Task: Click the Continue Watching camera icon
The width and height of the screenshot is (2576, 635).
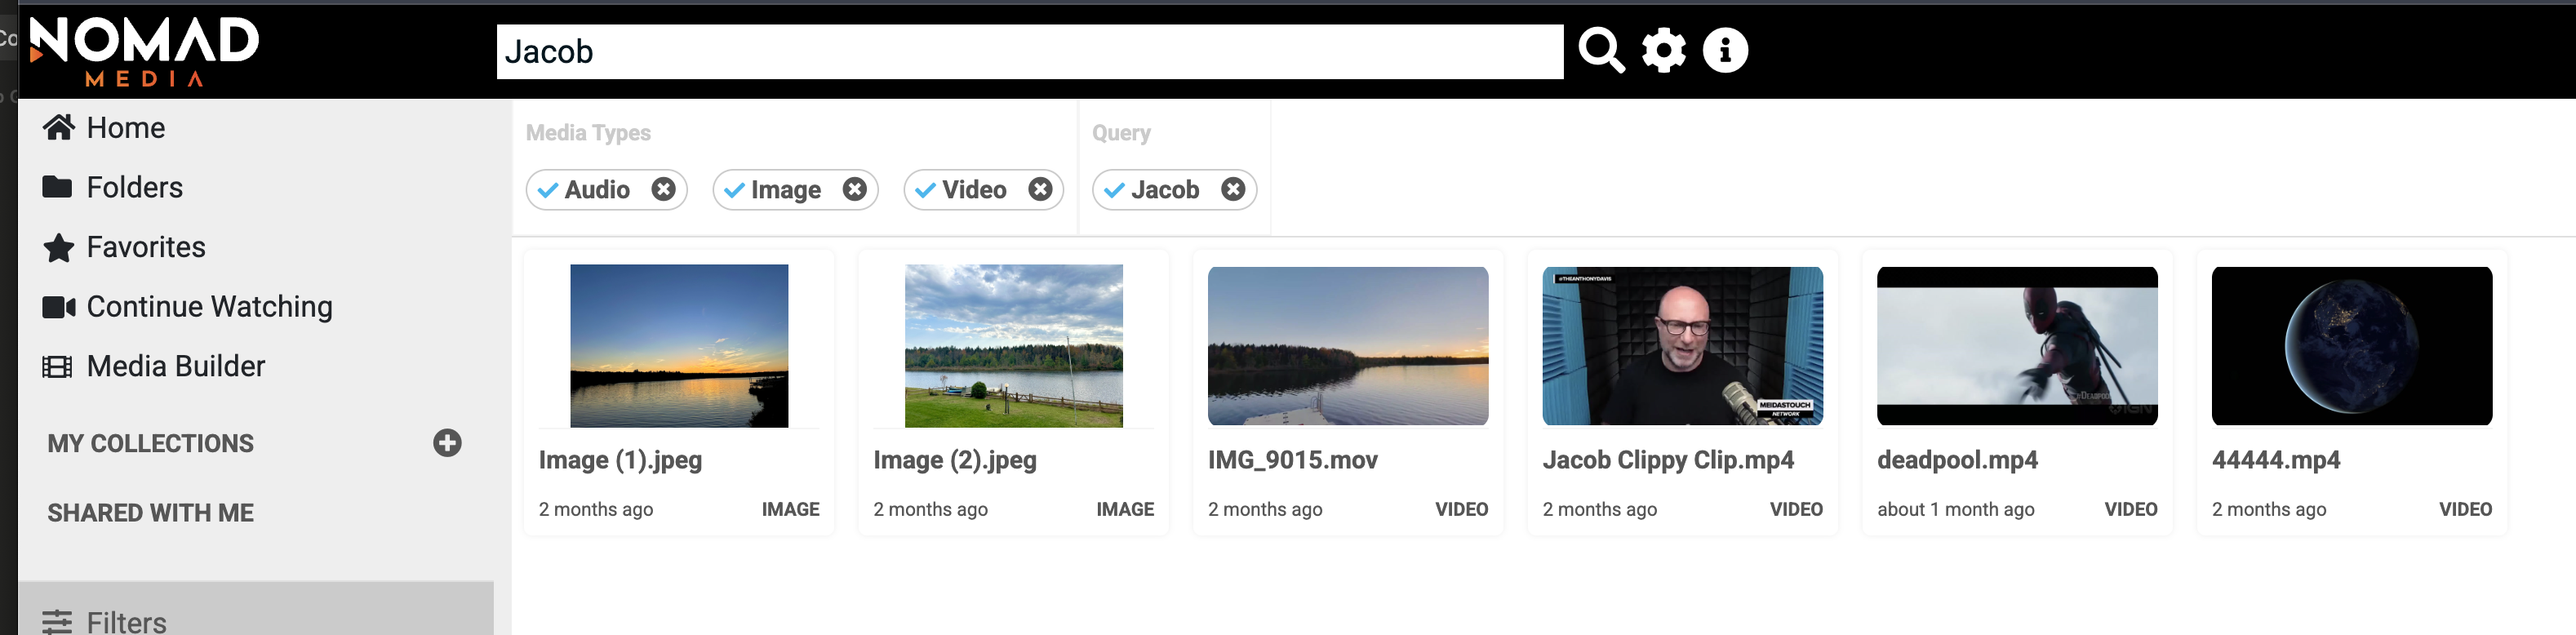Action: pos(59,307)
